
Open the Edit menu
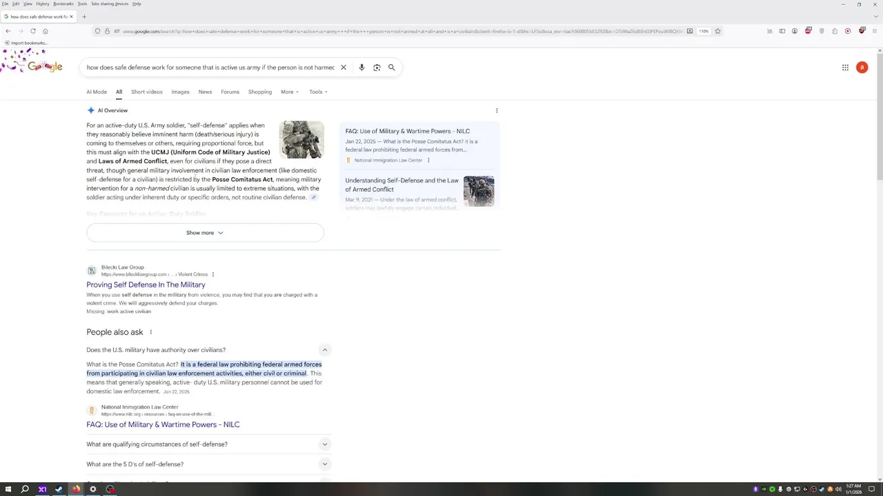[x=15, y=3]
